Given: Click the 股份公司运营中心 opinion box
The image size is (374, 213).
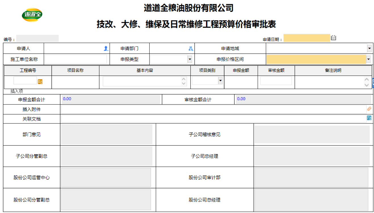Looking at the screenshot, I should [106, 178].
